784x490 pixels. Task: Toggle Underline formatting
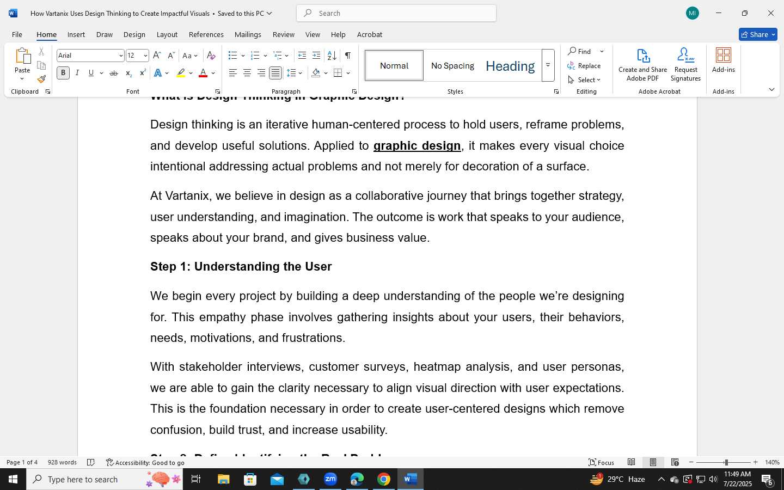pos(91,73)
